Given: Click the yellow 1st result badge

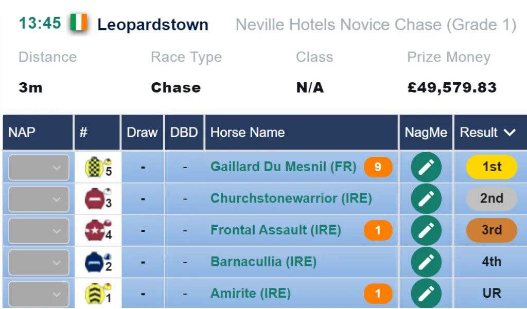Looking at the screenshot, I should 491,167.
